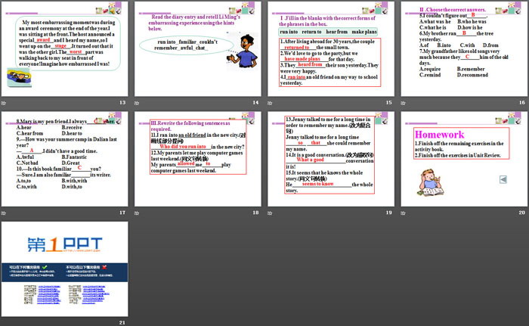Select the slide 20 Homework thumbnail
The height and width of the screenshot is (326, 529).
tap(464, 159)
